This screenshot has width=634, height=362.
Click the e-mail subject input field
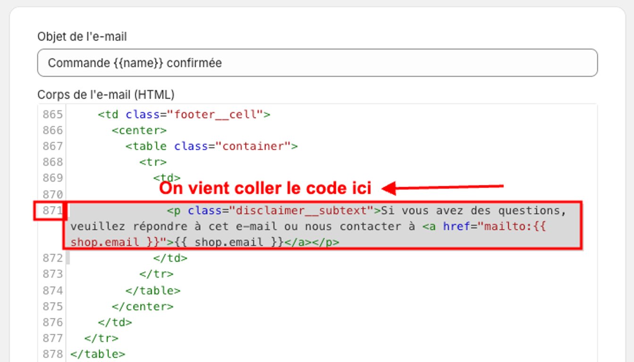(317, 63)
